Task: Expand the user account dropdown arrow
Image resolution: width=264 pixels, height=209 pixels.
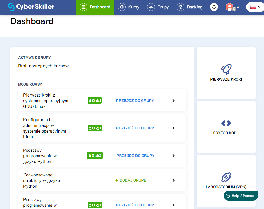Action: pyautogui.click(x=238, y=7)
